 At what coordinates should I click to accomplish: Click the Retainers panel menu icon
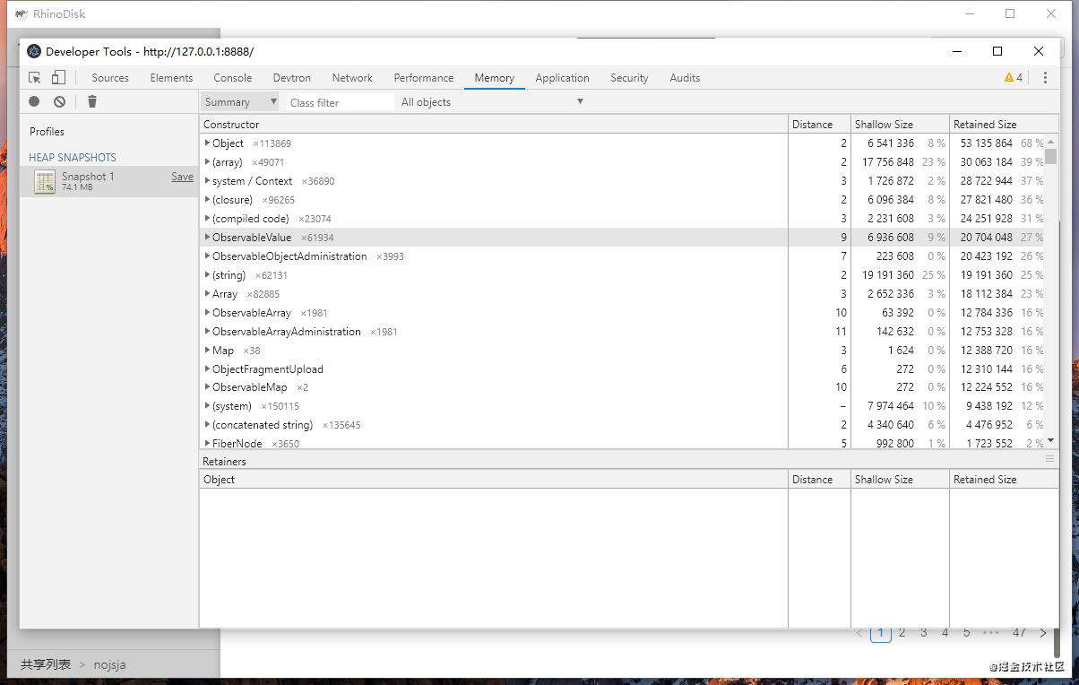point(1049,459)
